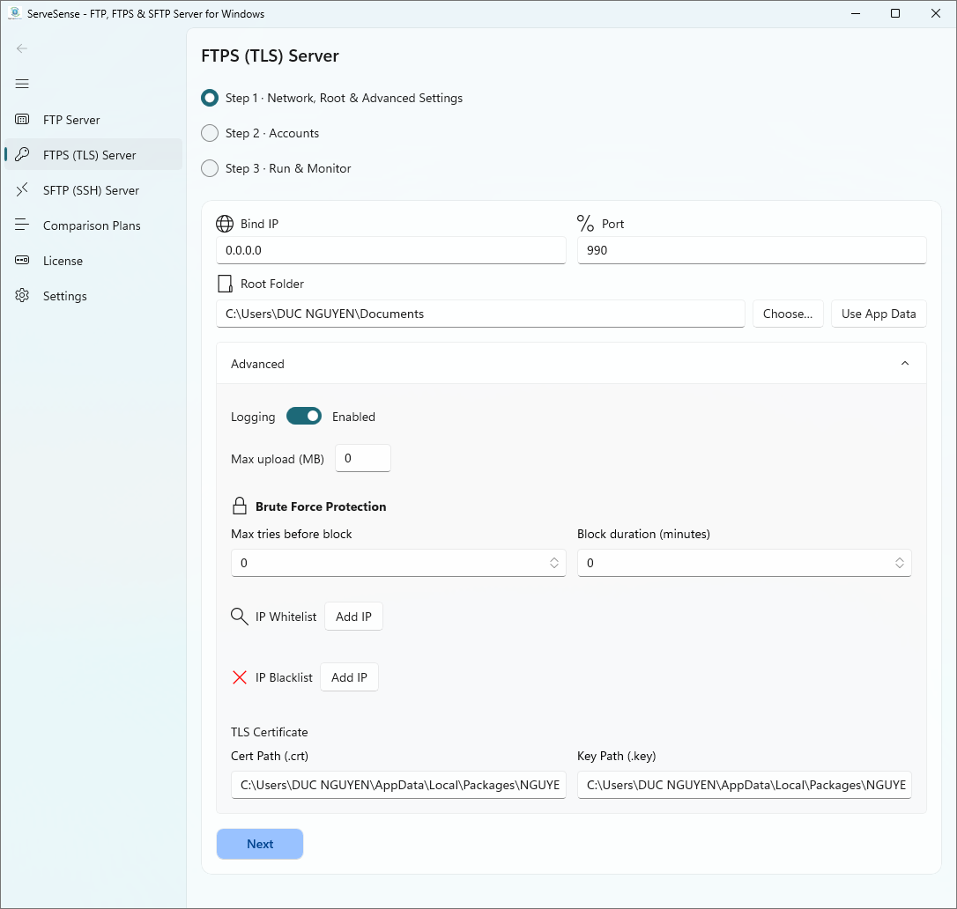Viewport: 957px width, 909px height.
Task: Click the FTP Server sidebar icon
Action: pos(22,120)
